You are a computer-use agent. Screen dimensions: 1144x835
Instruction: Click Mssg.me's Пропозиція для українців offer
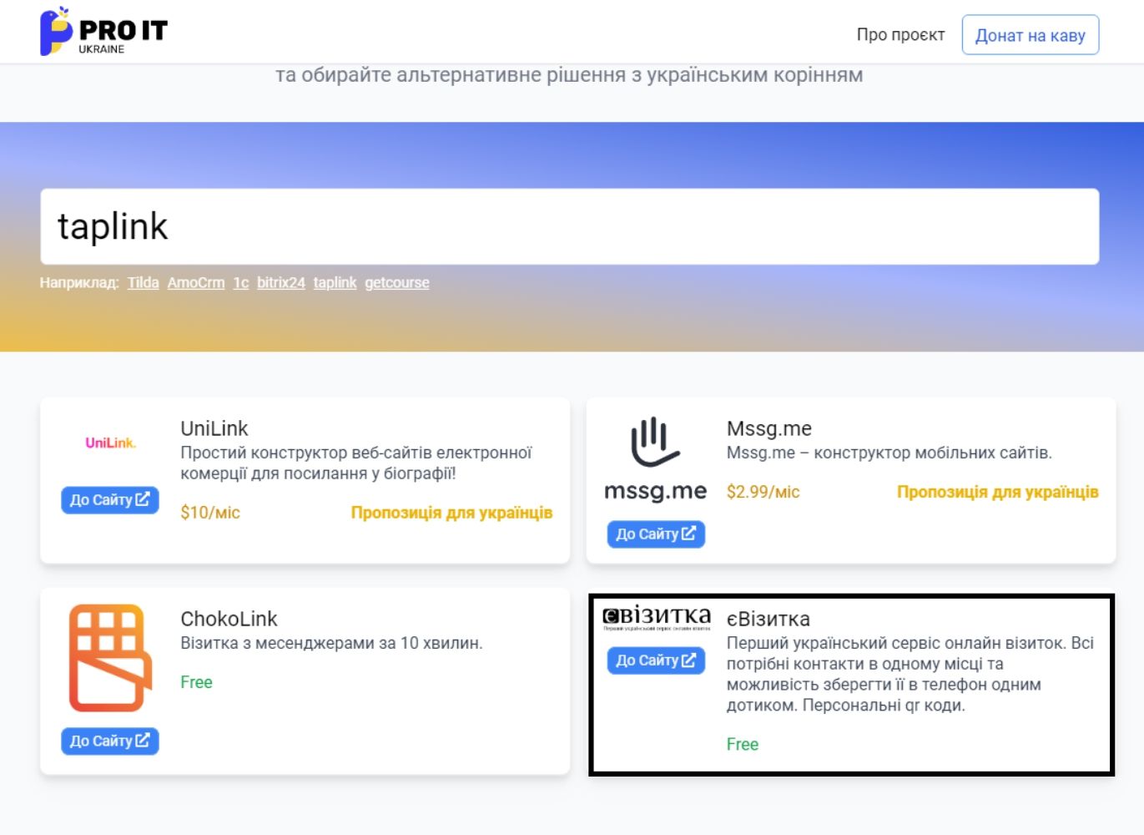click(x=997, y=493)
